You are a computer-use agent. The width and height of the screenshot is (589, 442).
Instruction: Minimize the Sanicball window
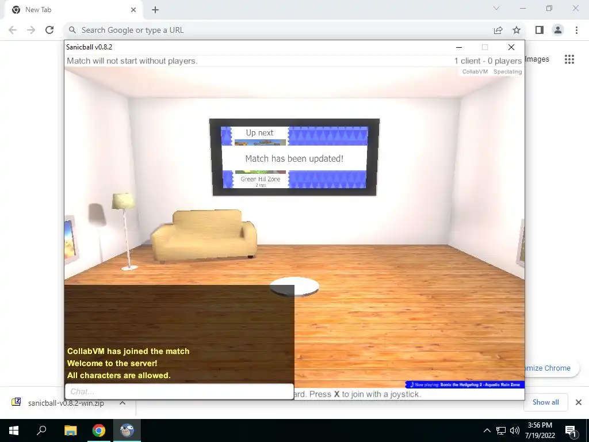click(x=458, y=47)
